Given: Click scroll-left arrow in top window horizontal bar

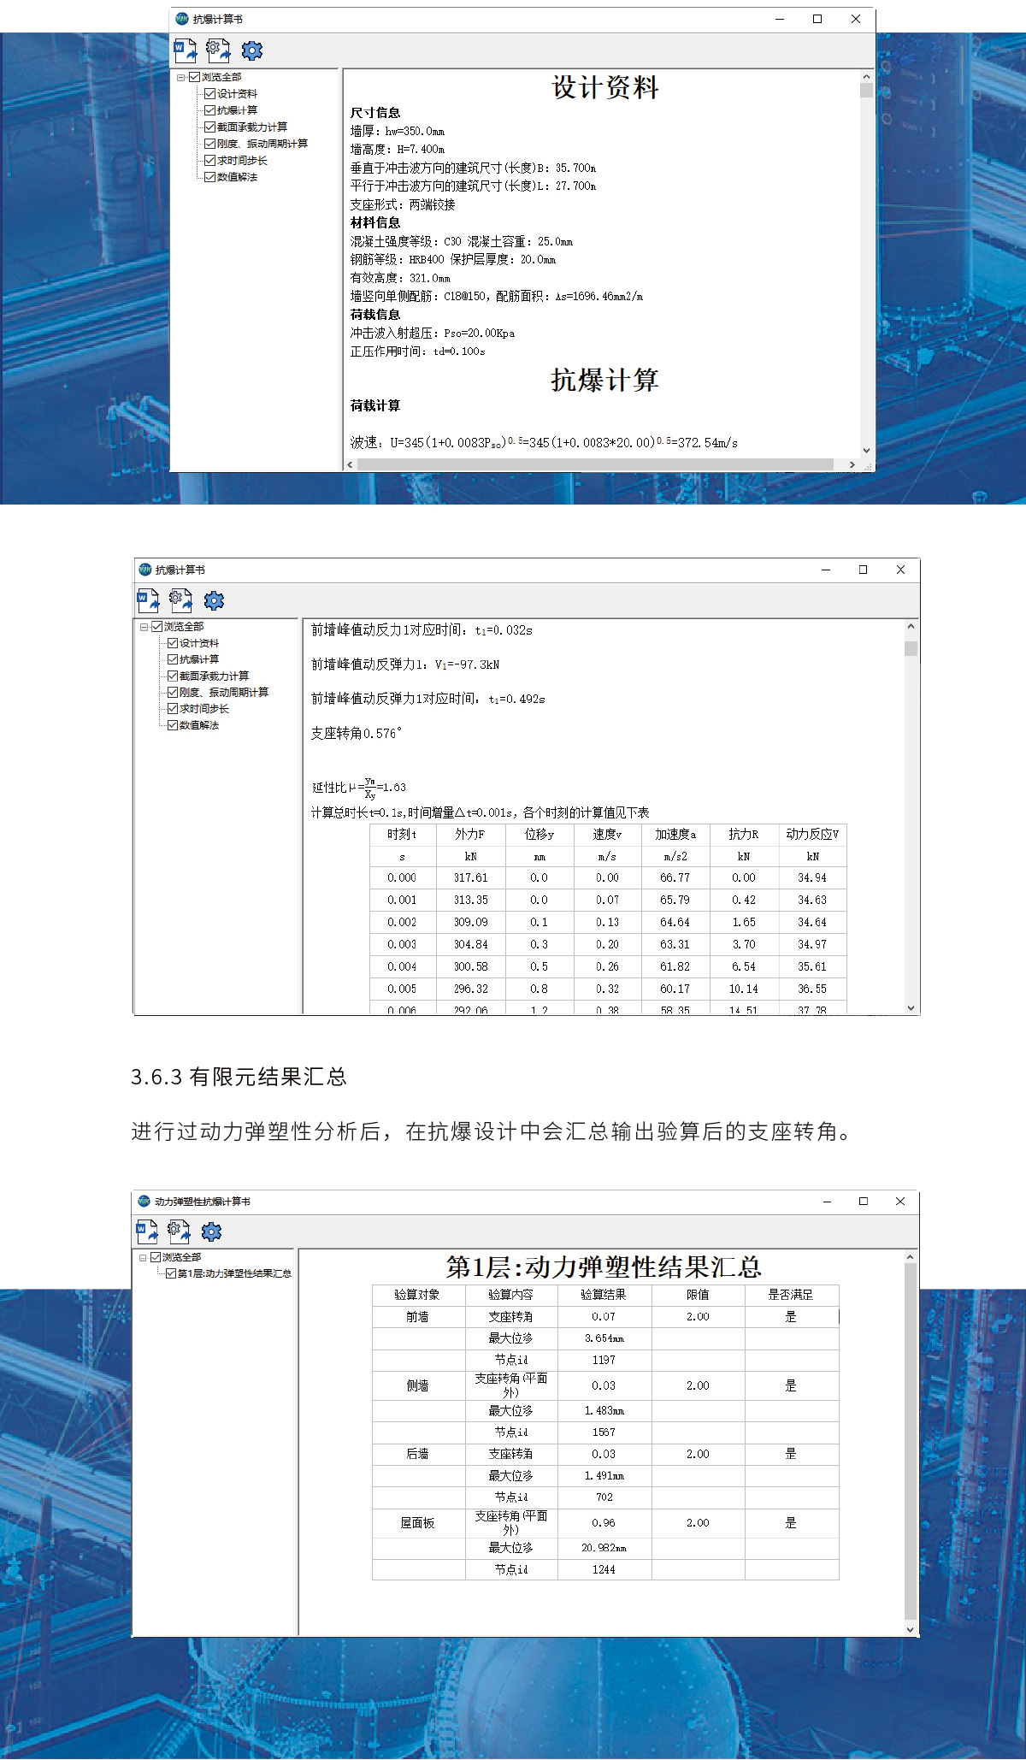Looking at the screenshot, I should click(350, 464).
